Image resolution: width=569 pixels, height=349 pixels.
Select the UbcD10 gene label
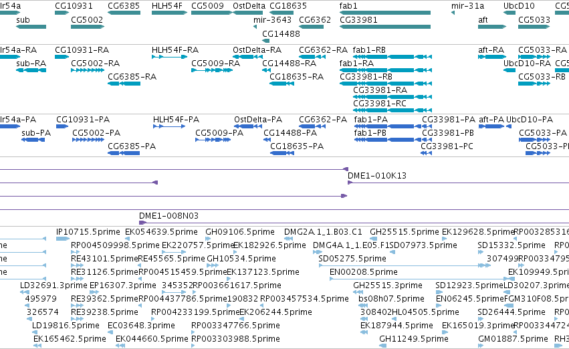point(519,6)
